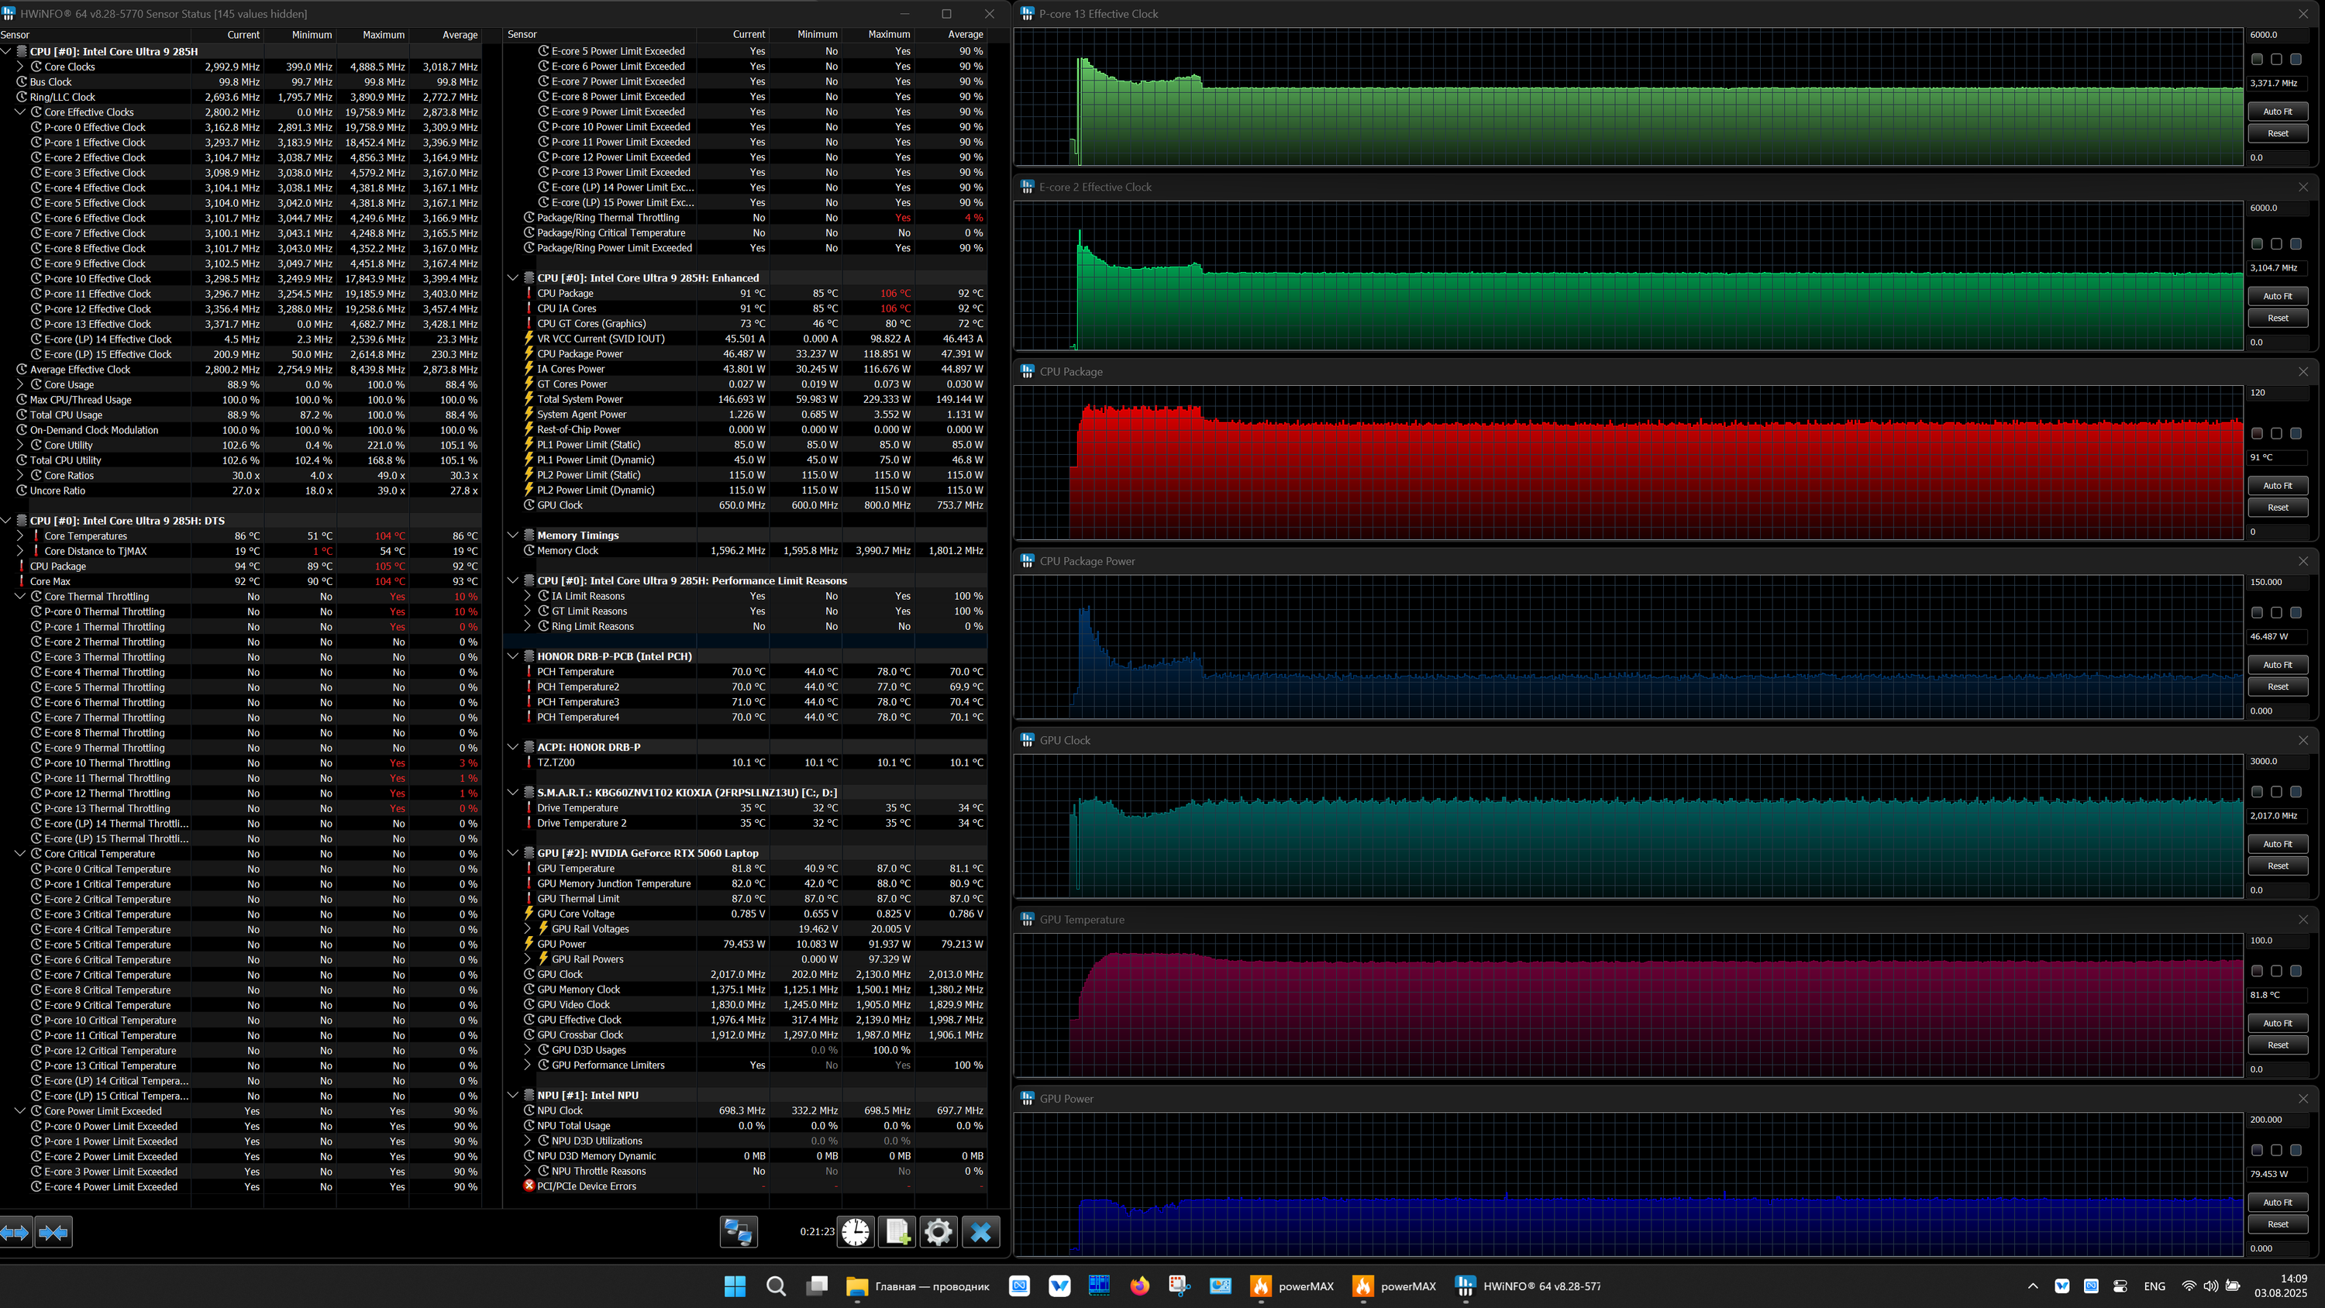2325x1308 pixels.
Task: Click the first color swatch of P-core 13 graph
Action: 2256,60
